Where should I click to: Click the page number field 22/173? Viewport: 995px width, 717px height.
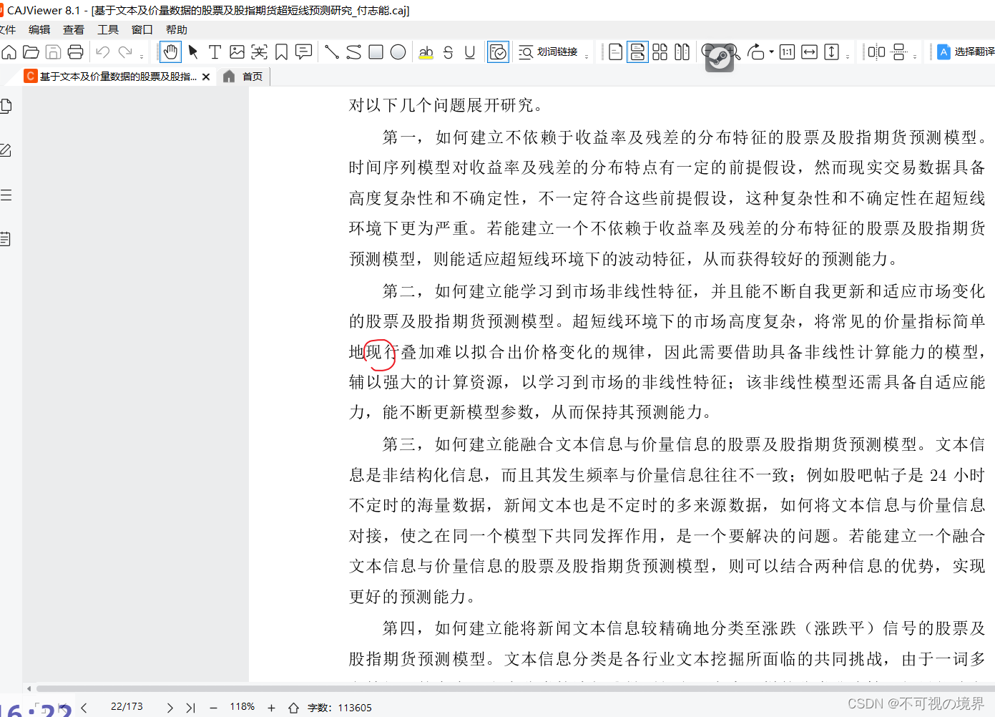point(127,707)
